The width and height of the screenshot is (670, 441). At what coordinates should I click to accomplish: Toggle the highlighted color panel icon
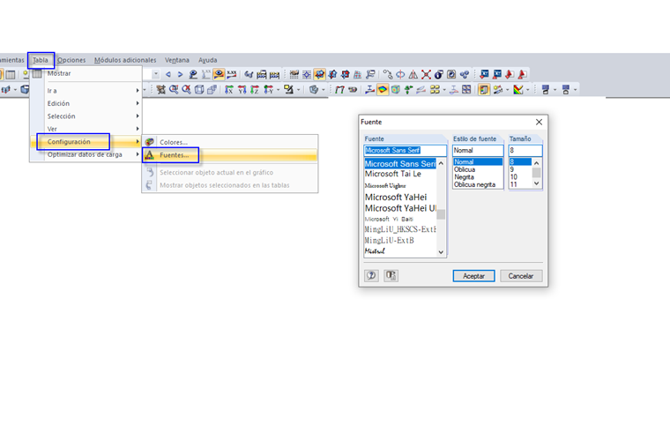click(x=484, y=90)
